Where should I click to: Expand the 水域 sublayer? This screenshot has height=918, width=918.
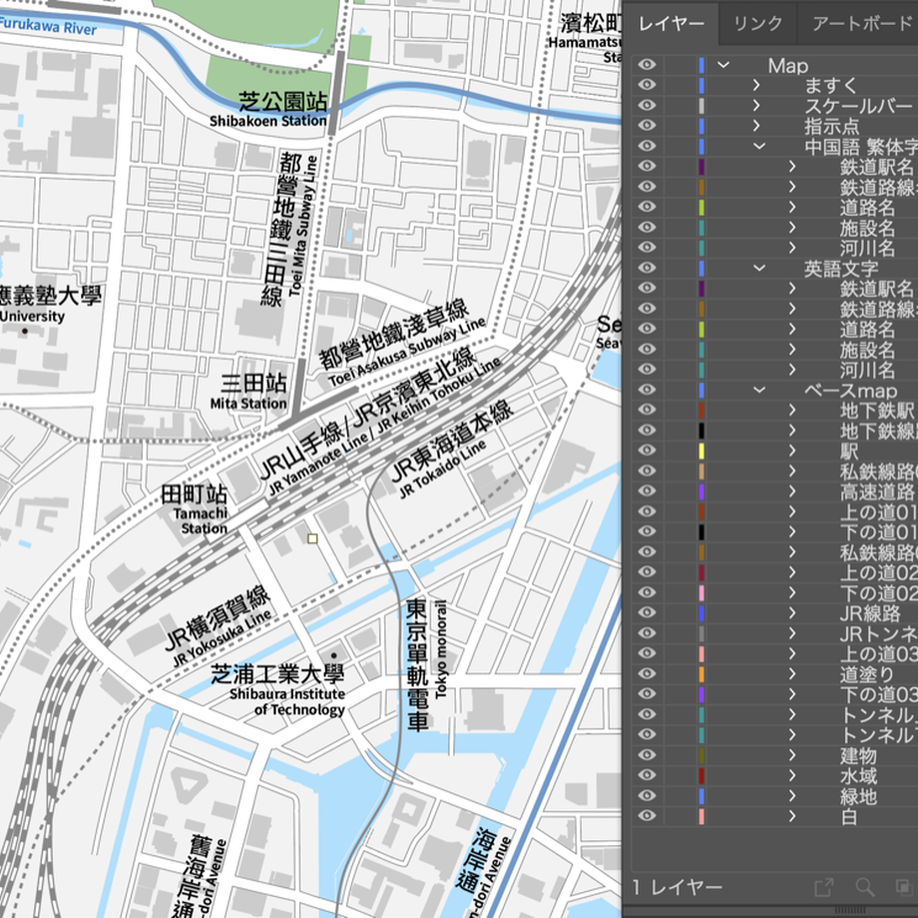coord(792,775)
